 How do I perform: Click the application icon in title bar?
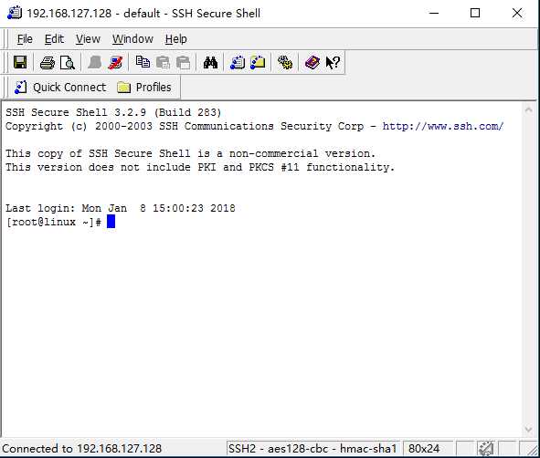point(15,13)
